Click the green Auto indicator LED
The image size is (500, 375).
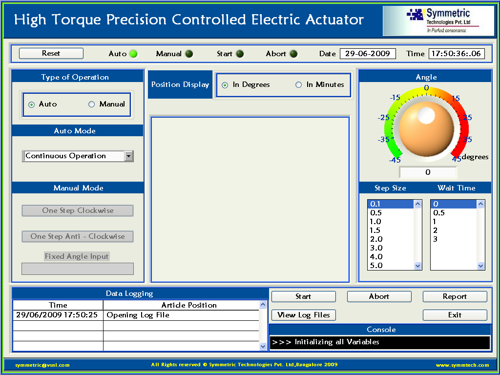tap(133, 54)
